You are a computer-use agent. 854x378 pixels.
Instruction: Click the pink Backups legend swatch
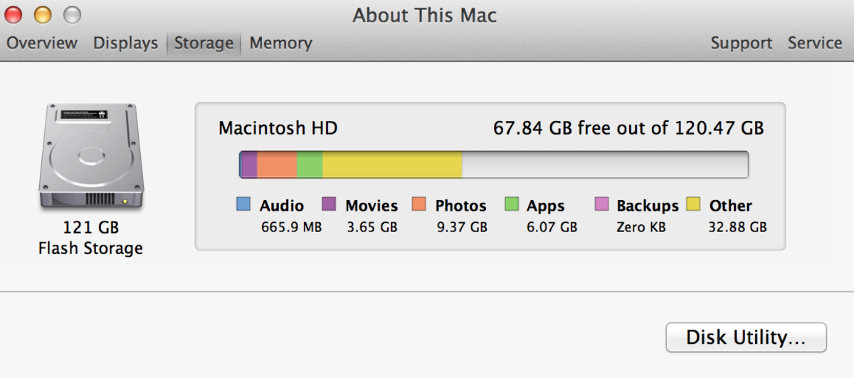[602, 205]
